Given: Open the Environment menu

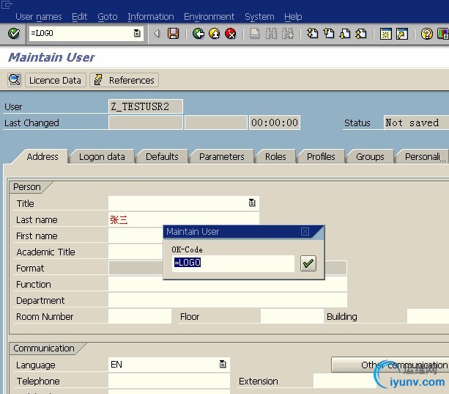Looking at the screenshot, I should pyautogui.click(x=209, y=17).
